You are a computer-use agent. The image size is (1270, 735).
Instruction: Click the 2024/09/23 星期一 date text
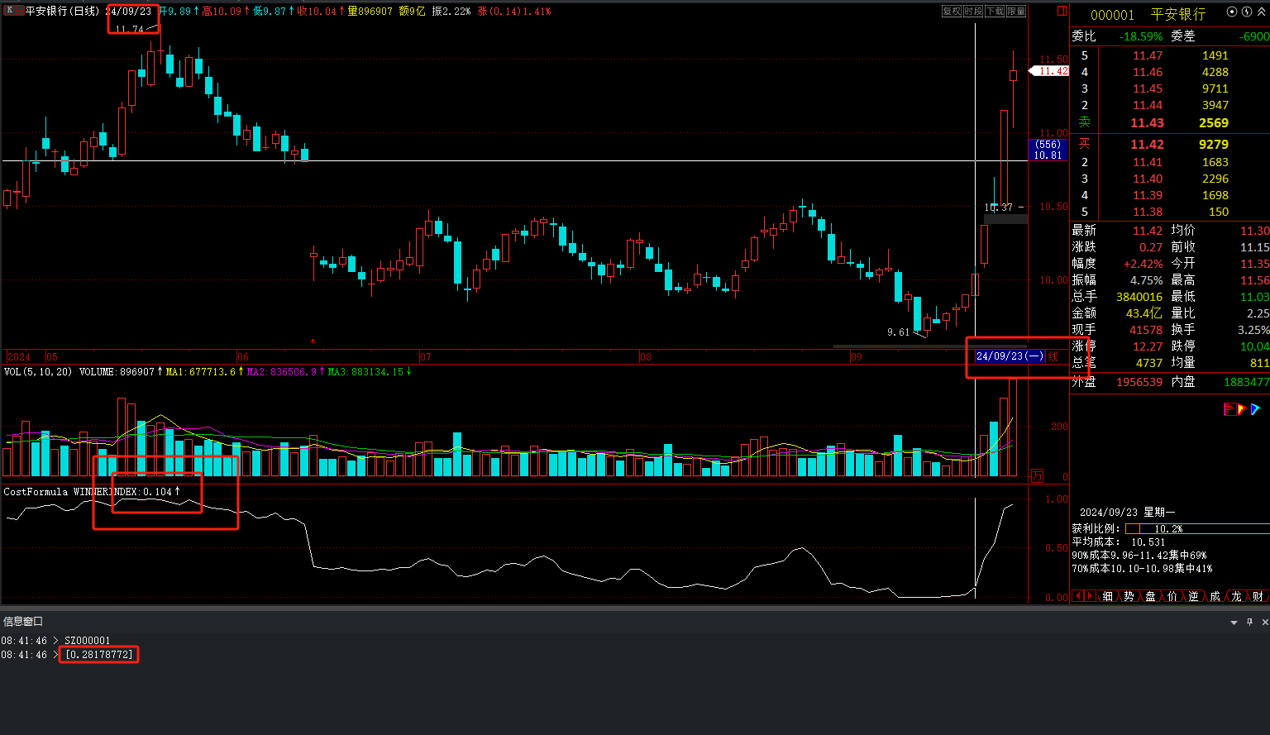click(1128, 513)
